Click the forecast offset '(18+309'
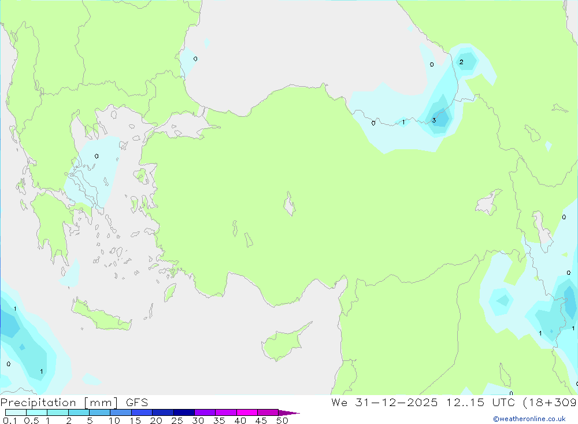Image resolution: width=578 pixels, height=424 pixels. click(x=550, y=402)
